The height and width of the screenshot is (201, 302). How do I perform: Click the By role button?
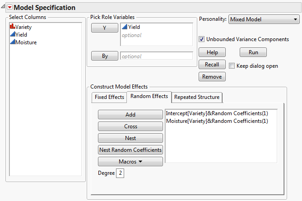pyautogui.click(x=104, y=56)
